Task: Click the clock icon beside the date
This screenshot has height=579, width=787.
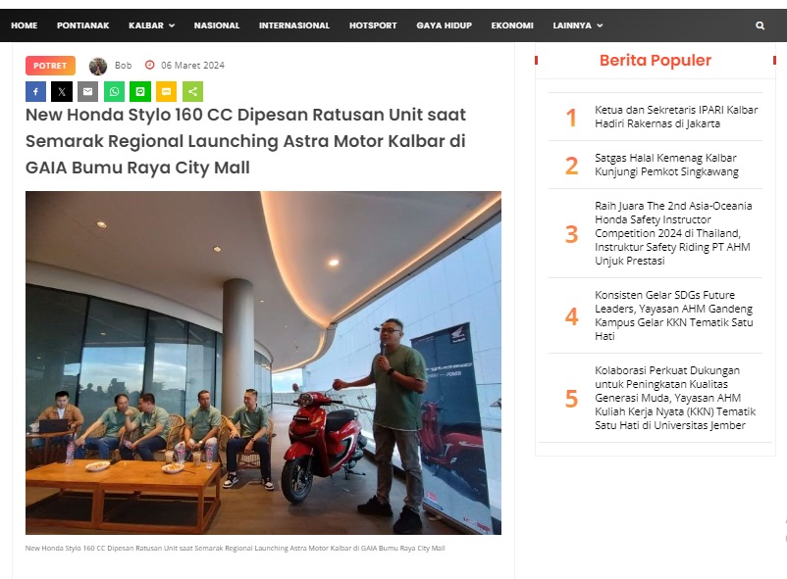Action: tap(149, 65)
